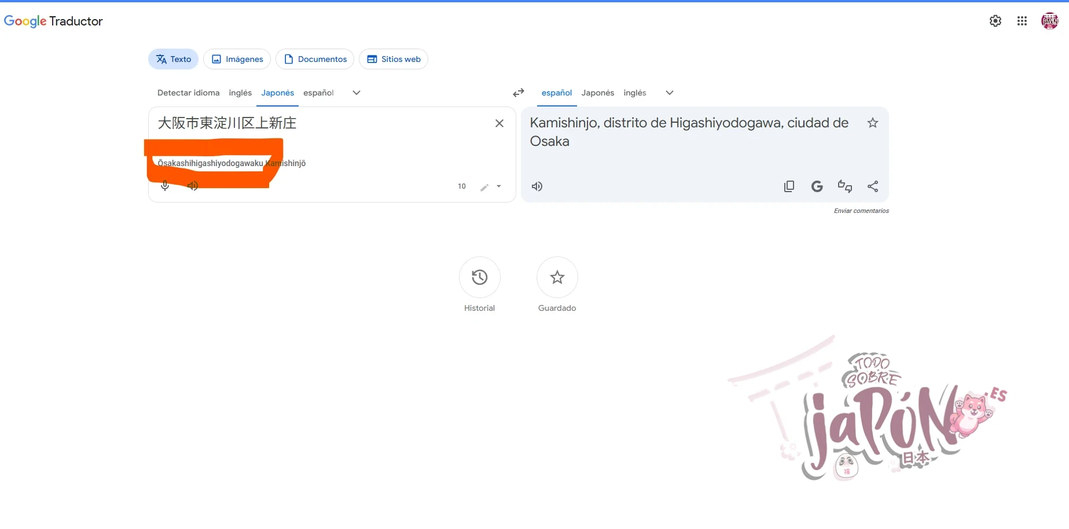The height and width of the screenshot is (529, 1069).
Task: Search the translation on Google
Action: click(x=817, y=186)
